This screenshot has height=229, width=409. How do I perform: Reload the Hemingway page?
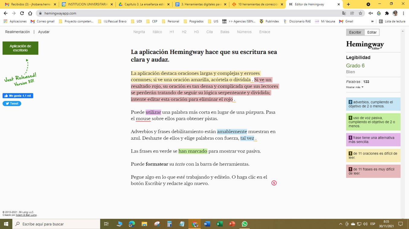click(22, 13)
